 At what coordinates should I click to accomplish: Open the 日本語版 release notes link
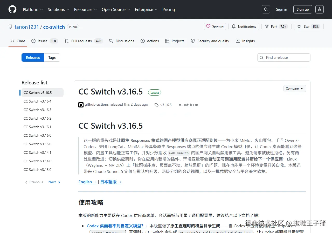111,182
